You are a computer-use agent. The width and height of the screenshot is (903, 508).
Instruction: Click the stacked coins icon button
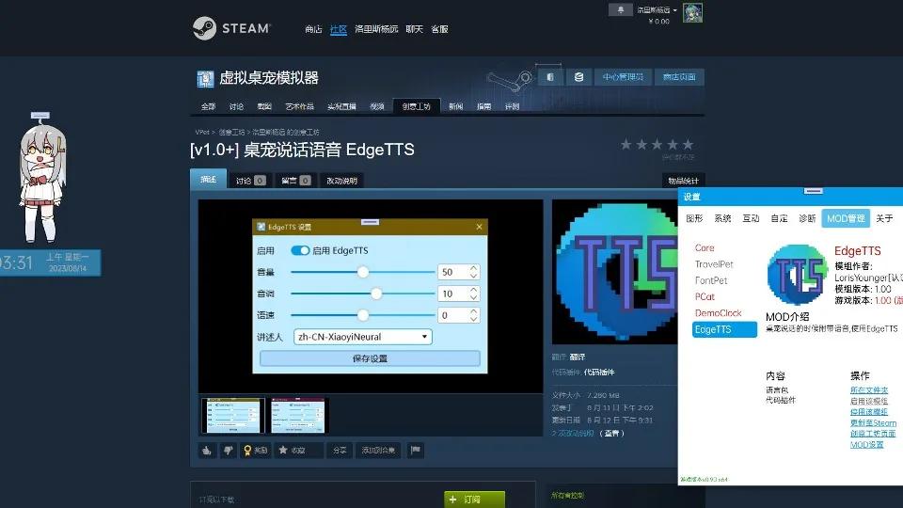point(578,76)
